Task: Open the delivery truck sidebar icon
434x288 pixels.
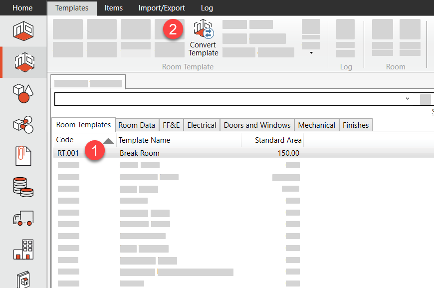Action: pos(23,218)
